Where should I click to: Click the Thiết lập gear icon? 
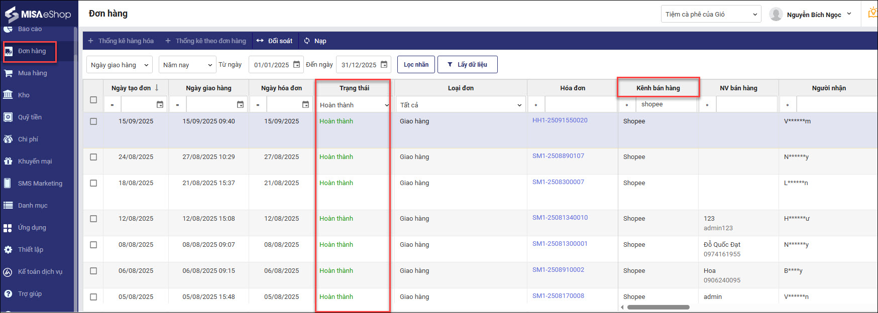(8, 249)
